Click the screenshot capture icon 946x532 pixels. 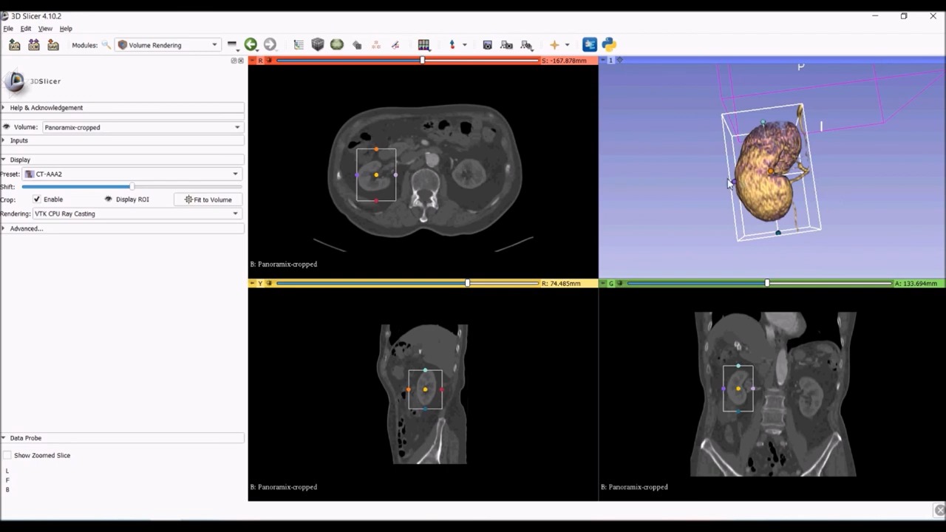coord(487,45)
